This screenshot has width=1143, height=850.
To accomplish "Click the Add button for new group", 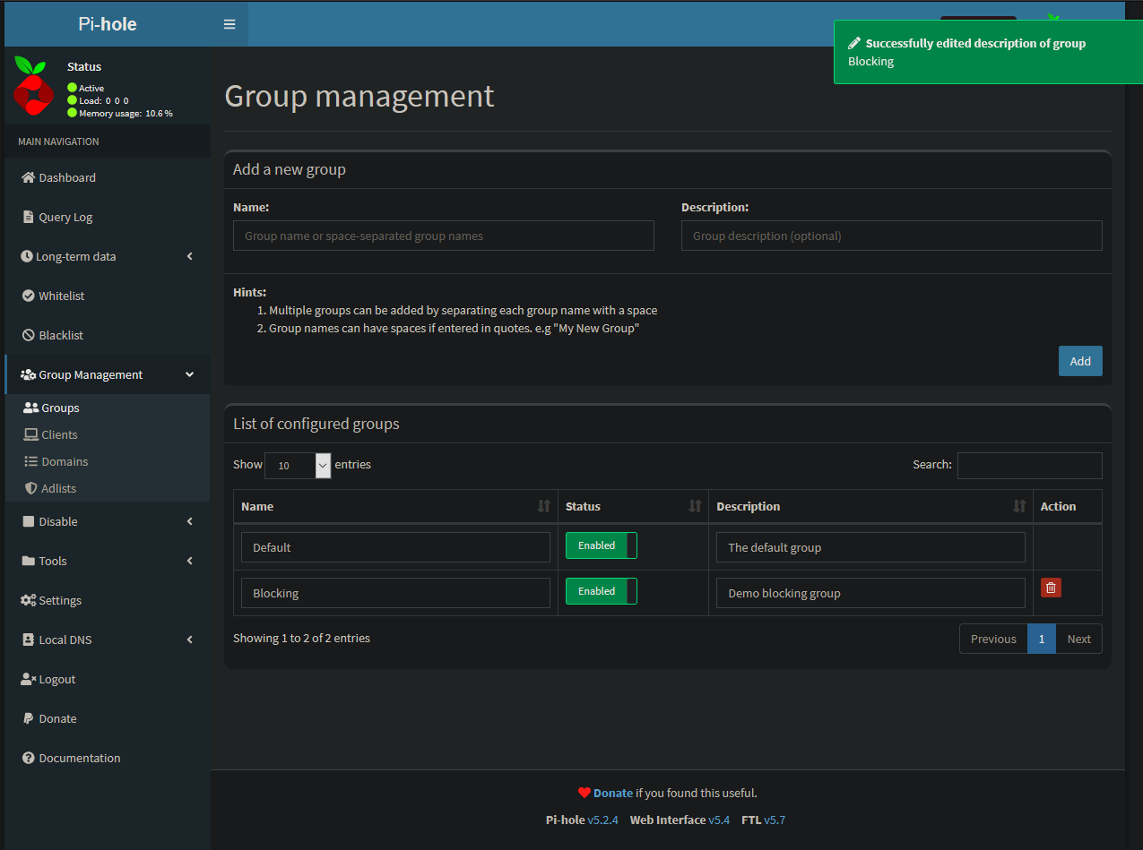I will point(1079,360).
